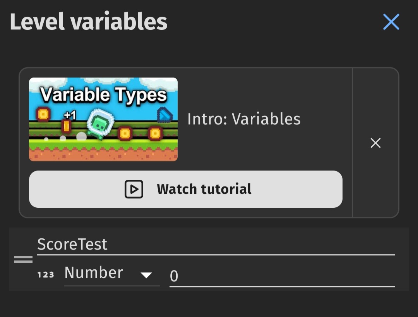Image resolution: width=418 pixels, height=317 pixels.
Task: Focus the ScoreTest variable name field
Action: pyautogui.click(x=216, y=244)
